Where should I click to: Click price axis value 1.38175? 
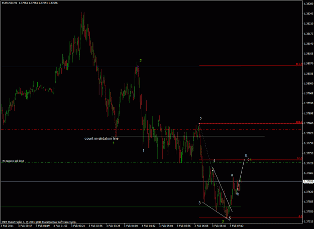point(307,34)
